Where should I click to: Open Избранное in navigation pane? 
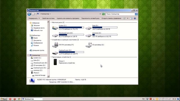(x=34, y=23)
